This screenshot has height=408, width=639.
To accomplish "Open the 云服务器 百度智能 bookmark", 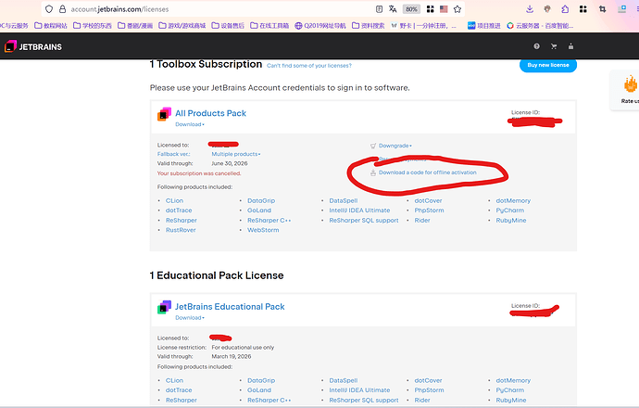I will (x=541, y=26).
